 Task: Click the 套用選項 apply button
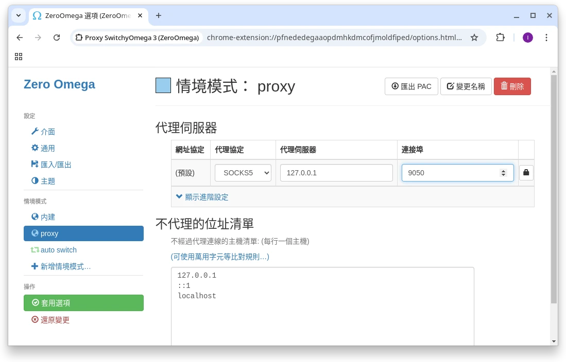point(83,303)
